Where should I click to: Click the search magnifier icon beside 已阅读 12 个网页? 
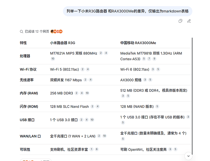21,32
